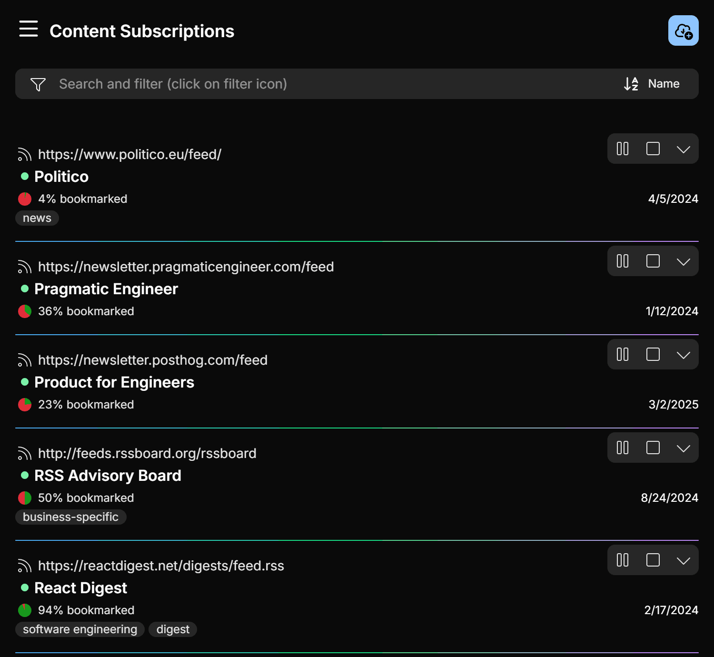Toggle pause on the RSS Advisory Board feed
The image size is (714, 657).
click(x=622, y=448)
